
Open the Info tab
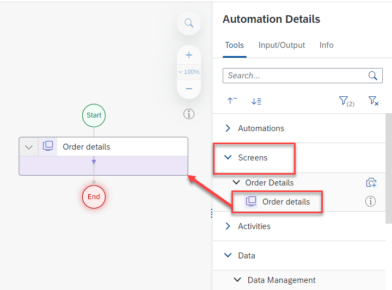click(x=326, y=45)
